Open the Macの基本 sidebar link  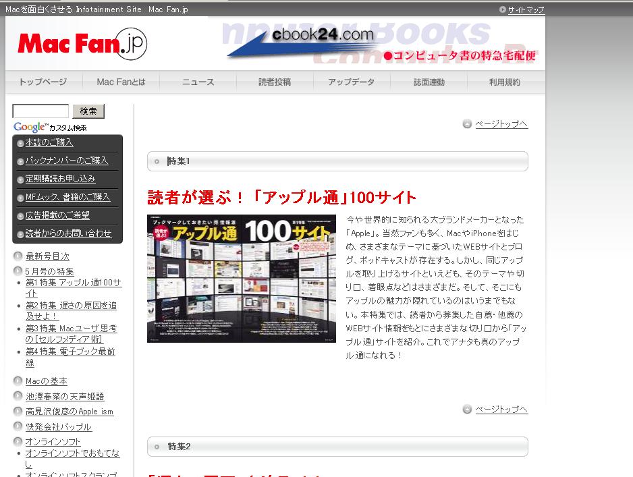pos(47,381)
